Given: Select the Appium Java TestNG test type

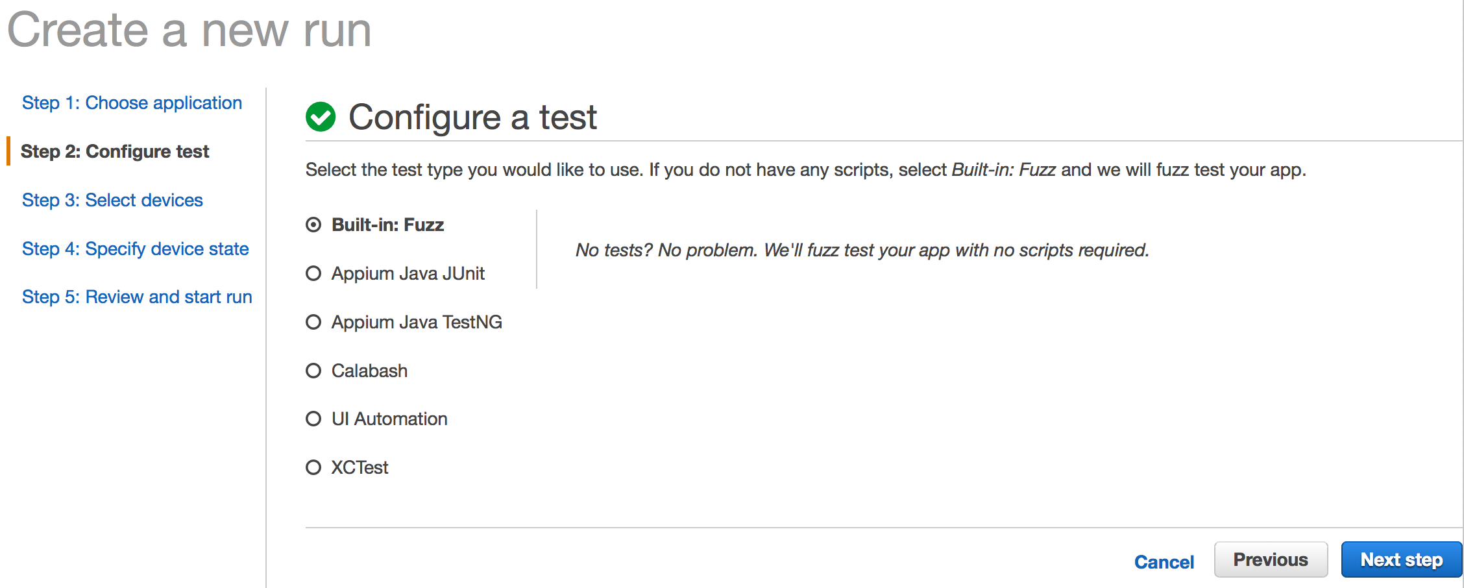Looking at the screenshot, I should click(x=313, y=322).
